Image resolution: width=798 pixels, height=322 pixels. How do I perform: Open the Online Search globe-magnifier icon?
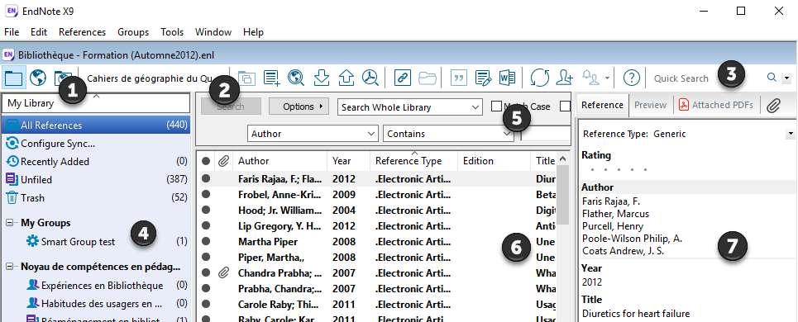tap(296, 78)
